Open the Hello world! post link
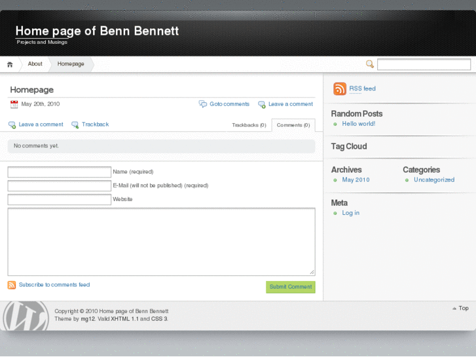This screenshot has width=476, height=357. point(358,124)
